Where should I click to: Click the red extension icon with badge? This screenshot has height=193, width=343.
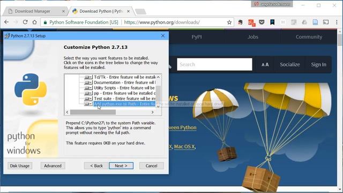point(251,23)
